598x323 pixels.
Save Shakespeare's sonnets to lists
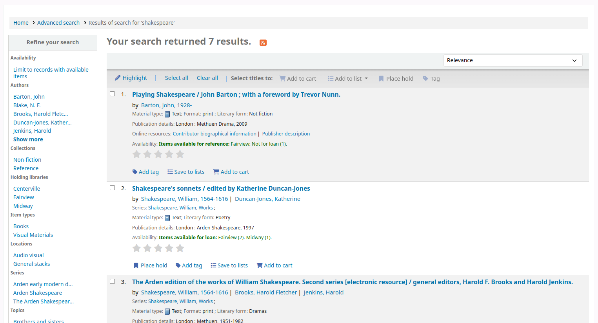tap(229, 265)
